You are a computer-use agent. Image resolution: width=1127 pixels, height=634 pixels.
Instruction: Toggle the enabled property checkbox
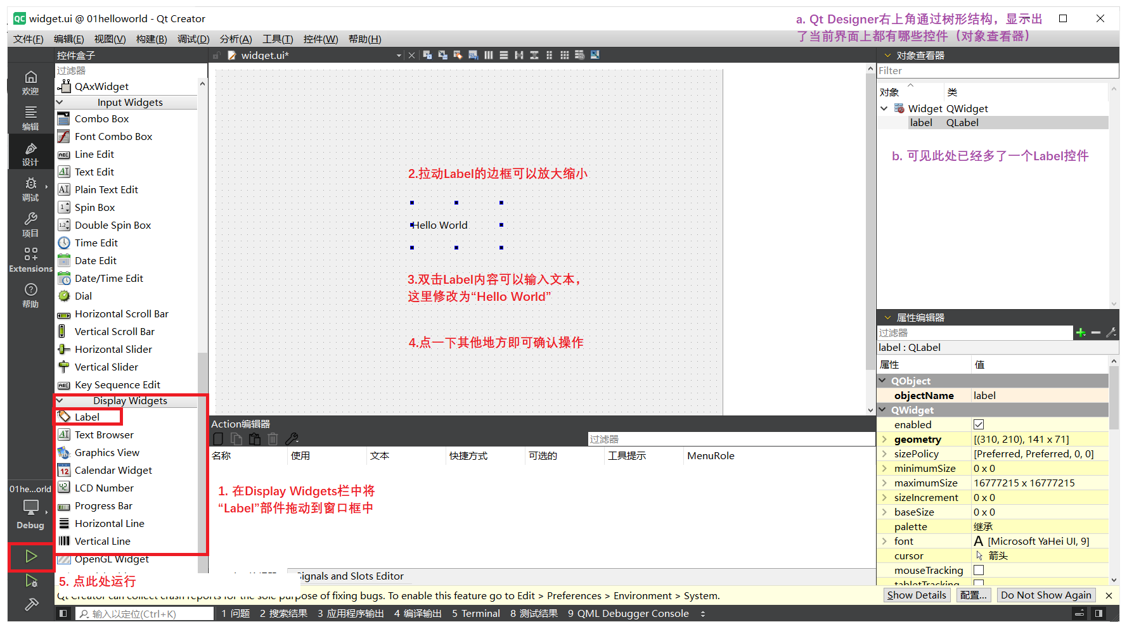(979, 424)
